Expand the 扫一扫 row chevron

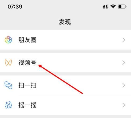[124, 85]
